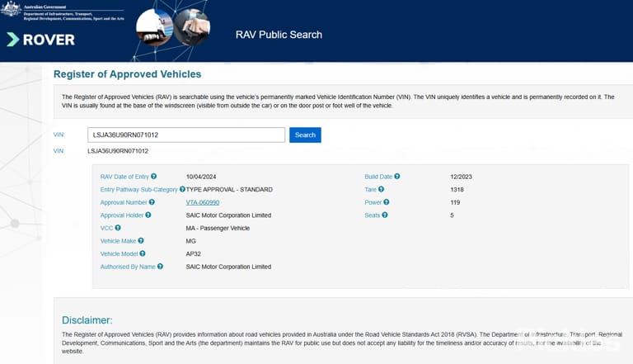Click the Seats help icon
633x364 pixels.
[x=385, y=215]
